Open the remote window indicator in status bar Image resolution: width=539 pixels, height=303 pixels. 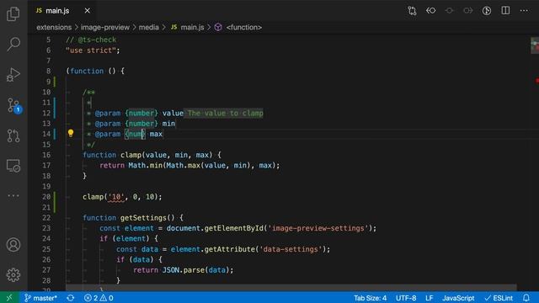(x=9, y=297)
